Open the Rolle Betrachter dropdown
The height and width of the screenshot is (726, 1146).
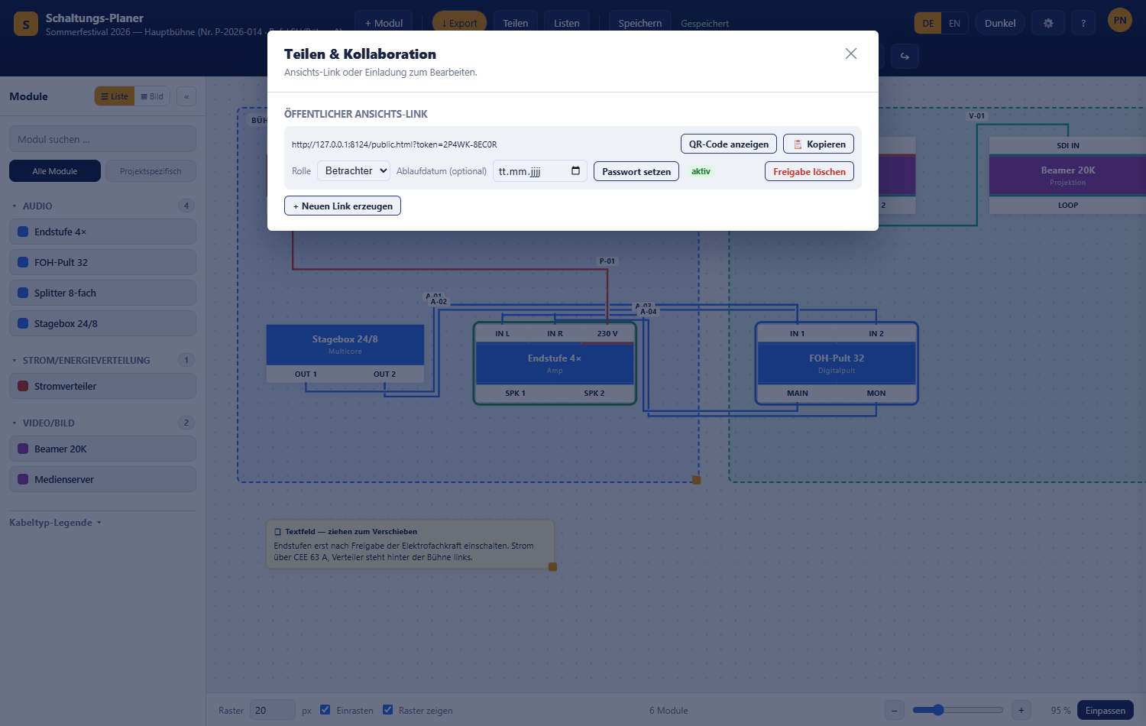(354, 171)
